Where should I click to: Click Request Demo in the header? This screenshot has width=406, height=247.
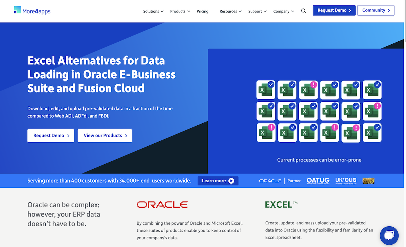pyautogui.click(x=334, y=11)
